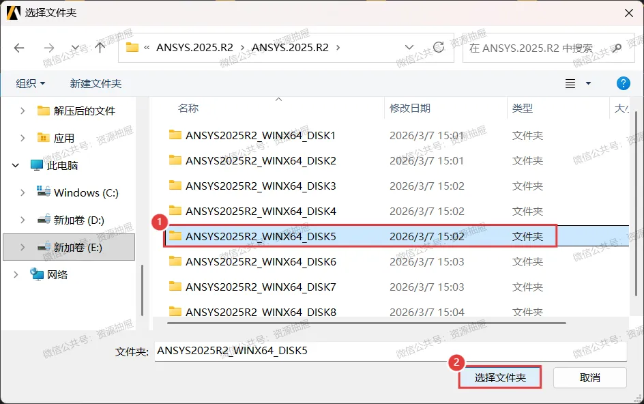Expand the Windows (C:) drive node
644x404 pixels.
pos(23,192)
